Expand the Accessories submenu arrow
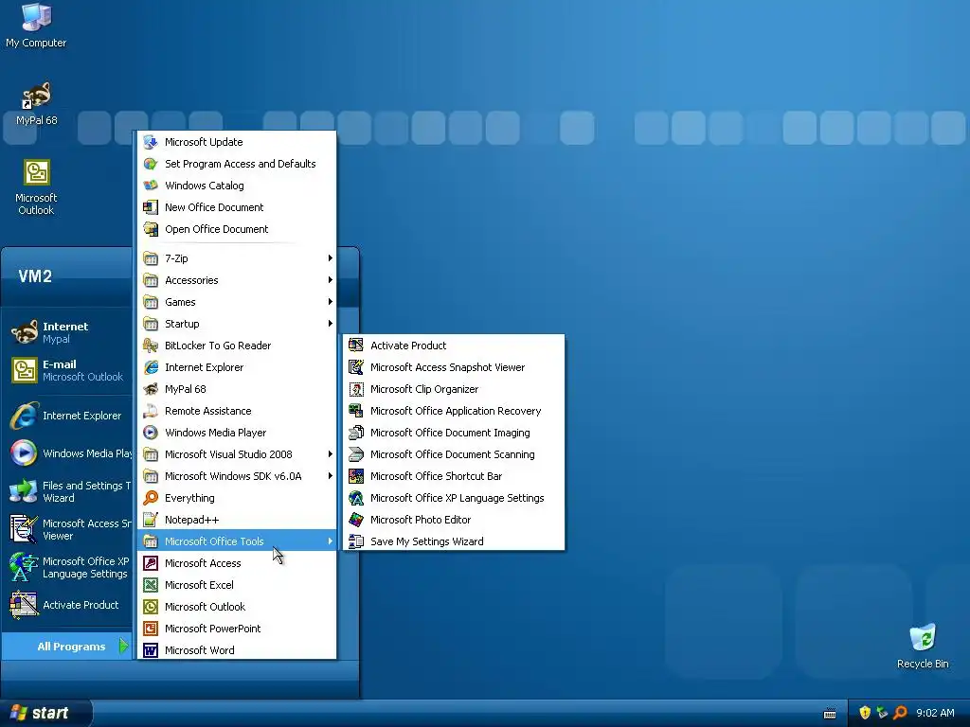This screenshot has height=727, width=970. (331, 280)
